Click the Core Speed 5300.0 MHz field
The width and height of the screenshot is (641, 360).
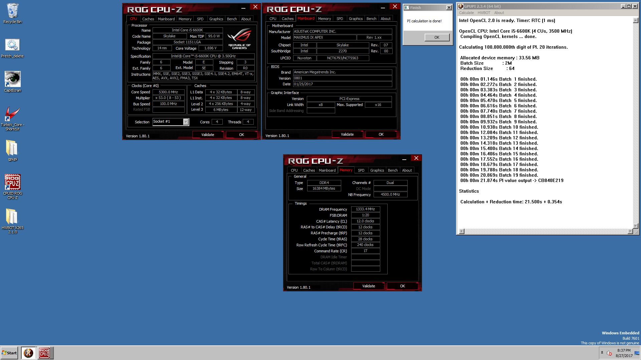tap(168, 92)
